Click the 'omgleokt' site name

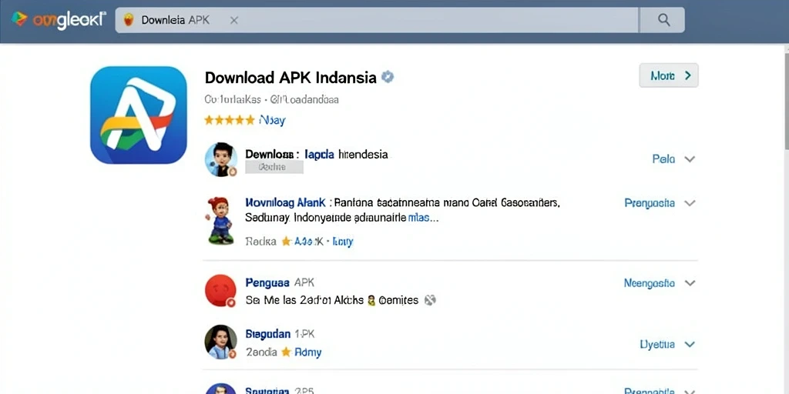69,19
